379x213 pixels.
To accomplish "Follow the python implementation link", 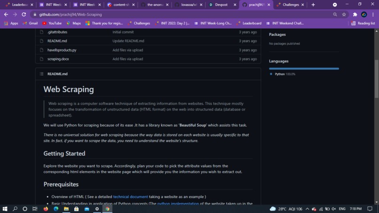I will pos(178,203).
